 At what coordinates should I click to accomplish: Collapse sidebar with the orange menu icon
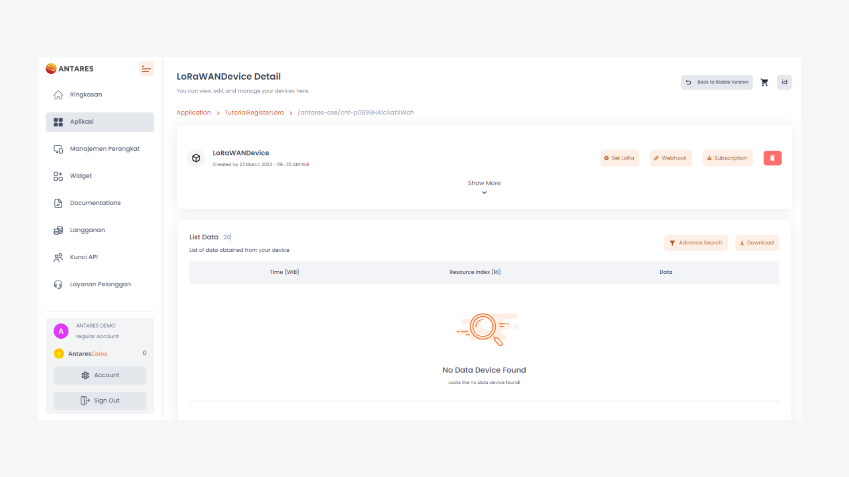click(146, 69)
